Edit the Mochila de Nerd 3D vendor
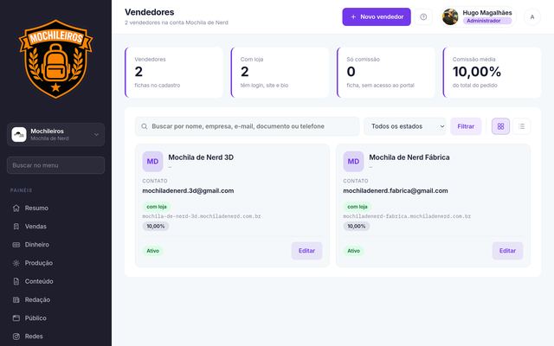 (x=306, y=251)
